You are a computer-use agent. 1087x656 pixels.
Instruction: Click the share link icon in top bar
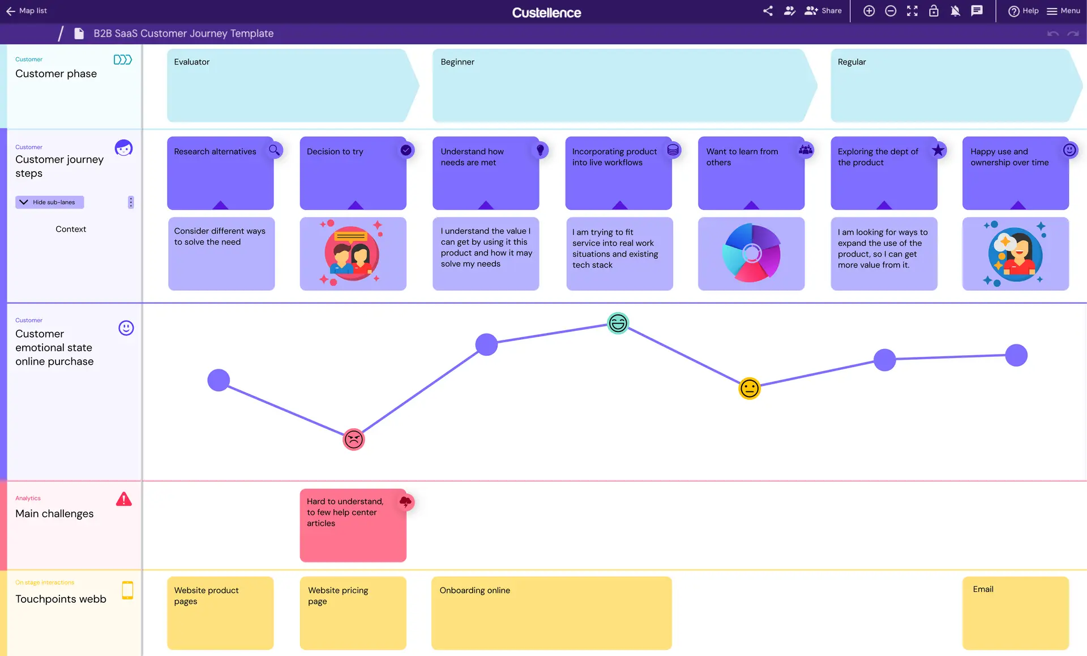(768, 11)
